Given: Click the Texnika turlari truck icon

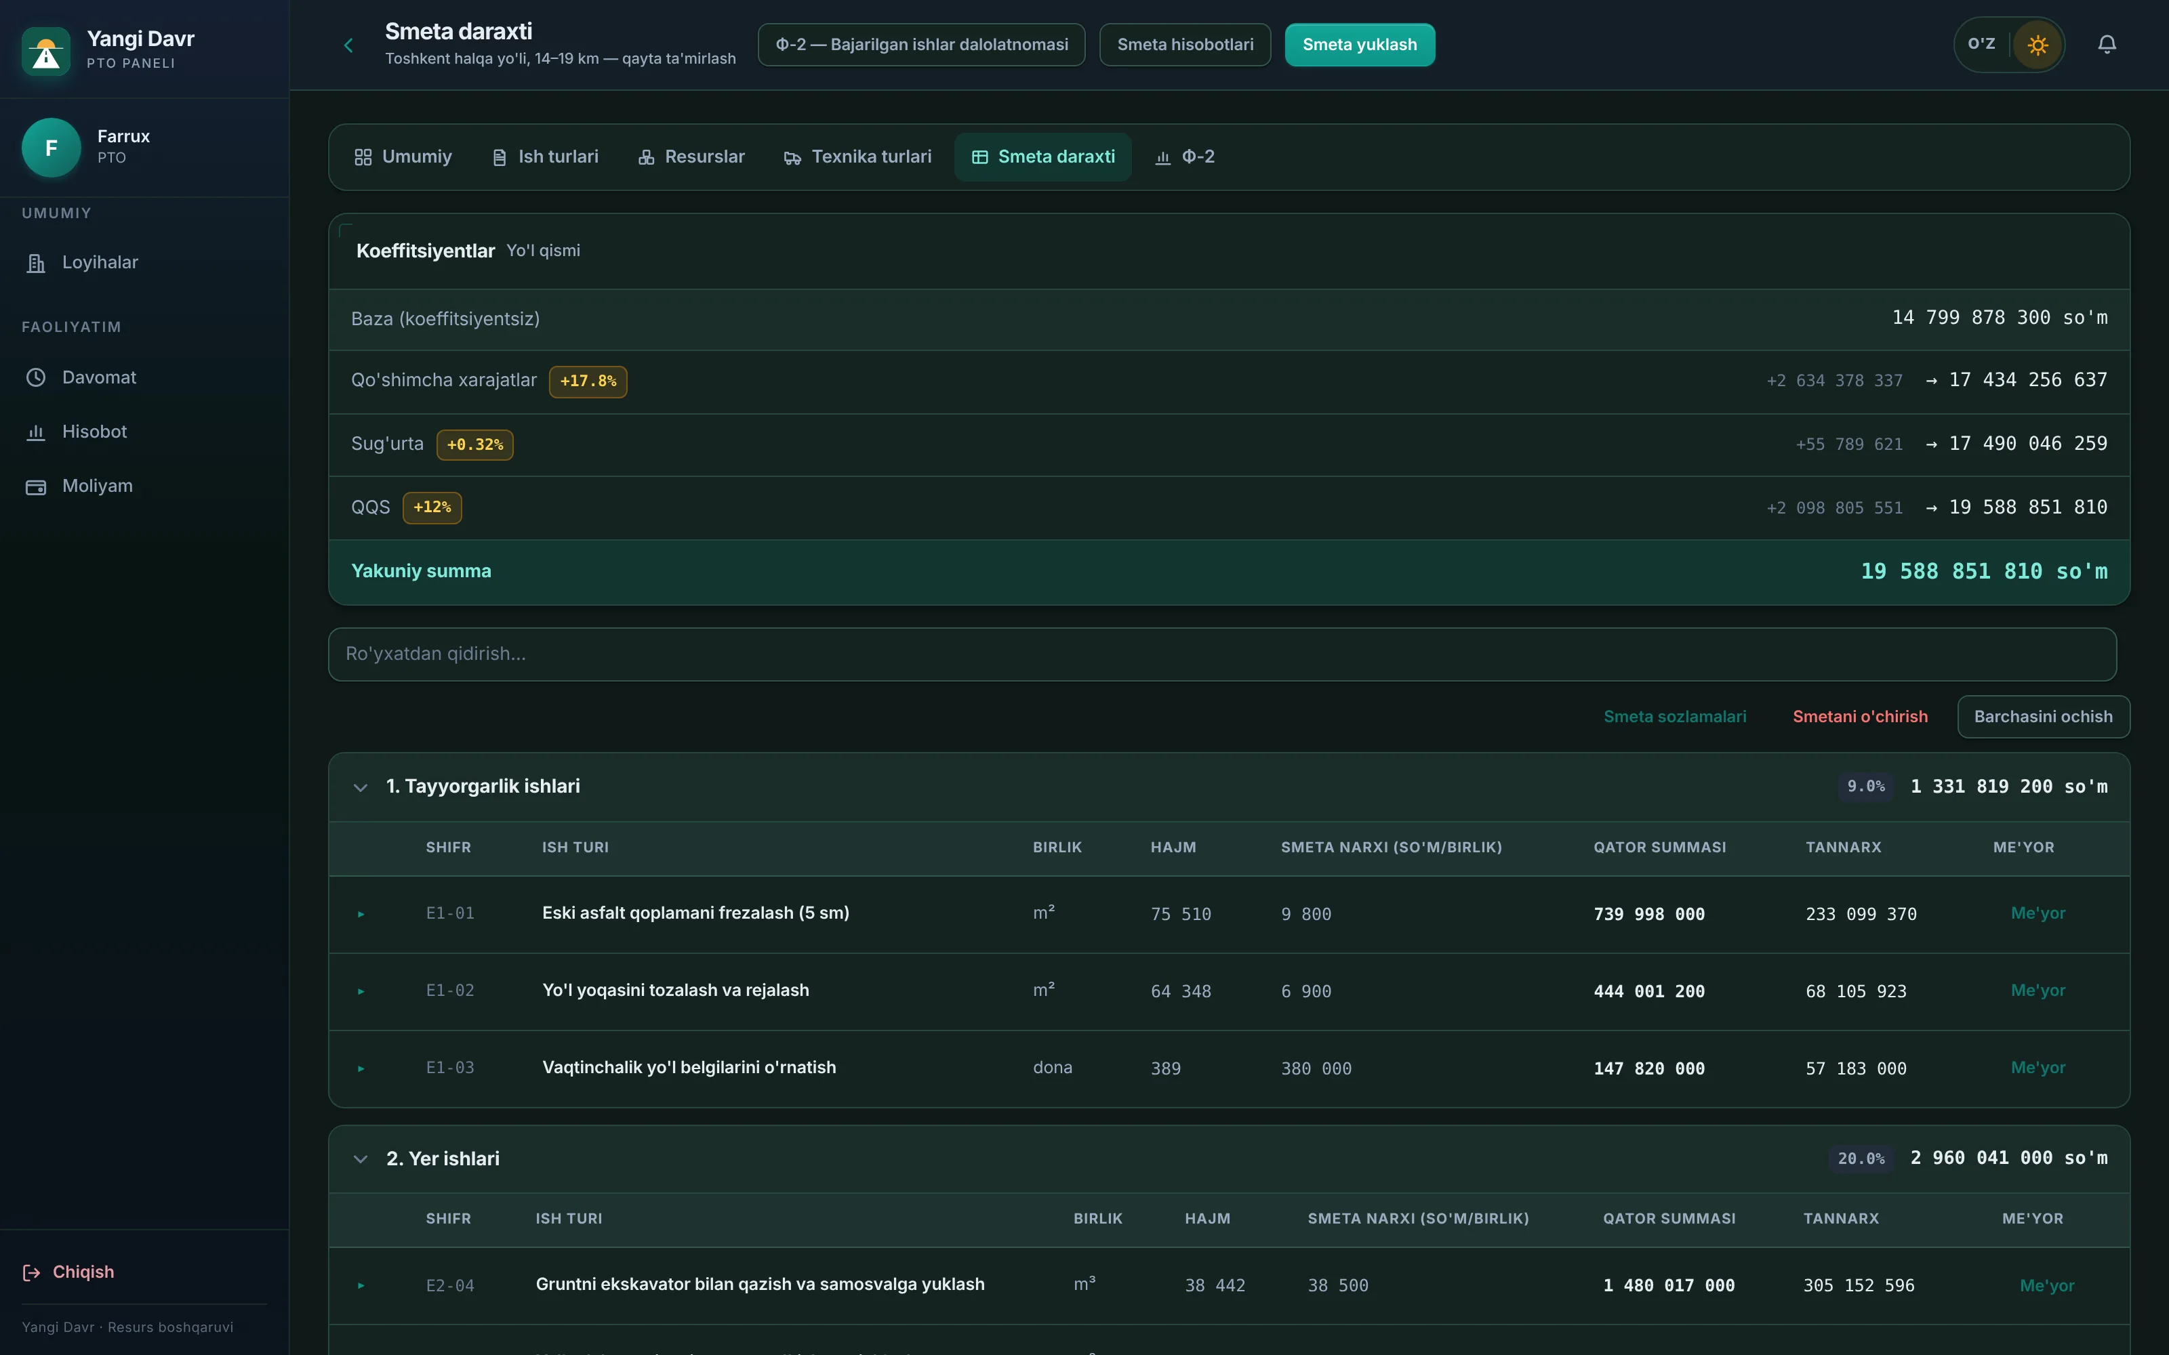Looking at the screenshot, I should click(x=792, y=158).
